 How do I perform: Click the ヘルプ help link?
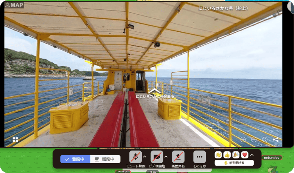tap(259, 145)
